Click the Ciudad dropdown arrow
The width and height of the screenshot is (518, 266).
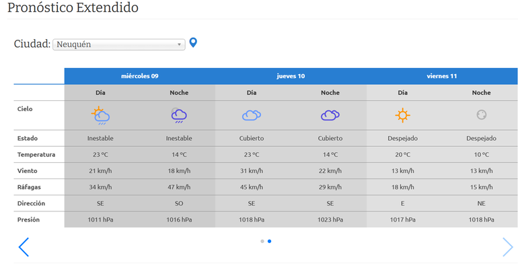click(x=179, y=44)
